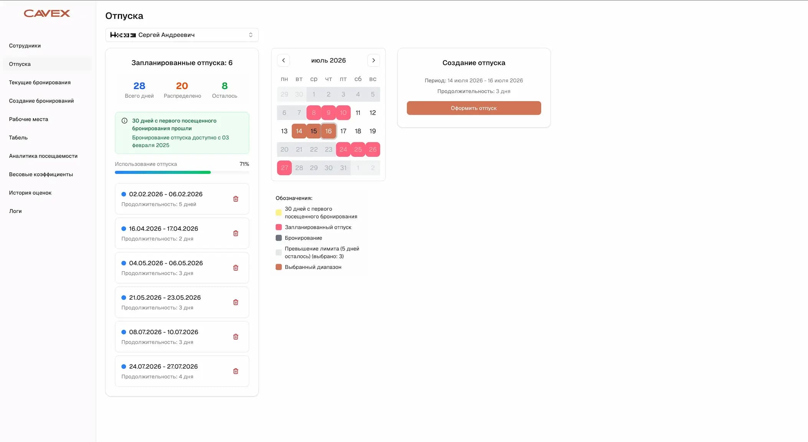Delete the vacation entry 02.02.2026 - 06.02.2026
808x442 pixels.
[x=236, y=198]
